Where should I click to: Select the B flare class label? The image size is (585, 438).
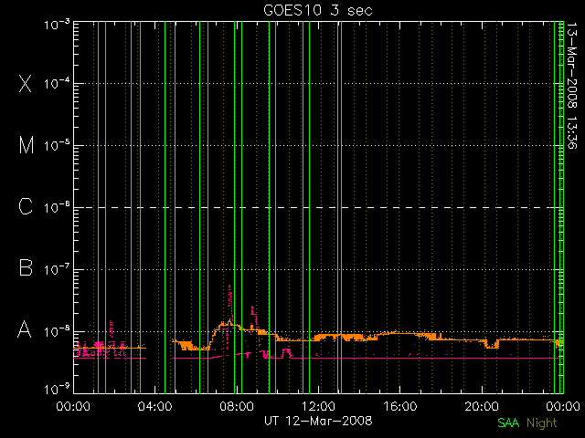pyautogui.click(x=26, y=267)
